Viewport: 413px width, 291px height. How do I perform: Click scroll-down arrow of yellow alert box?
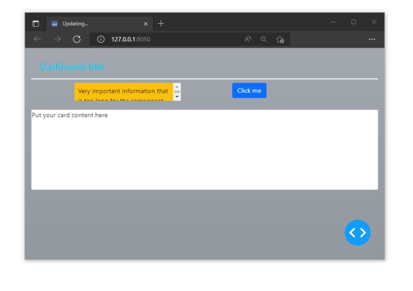click(177, 96)
